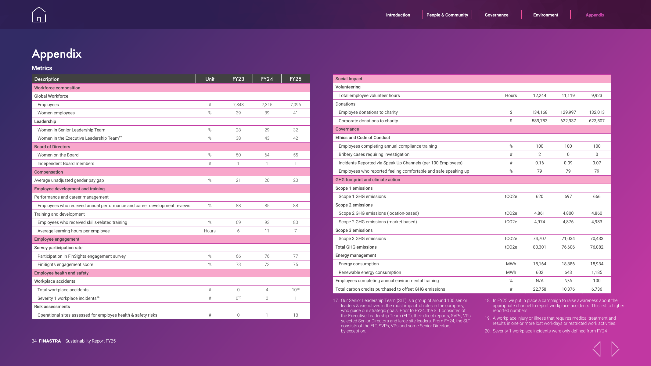Click the Description column header
The height and width of the screenshot is (366, 651).
coord(113,79)
